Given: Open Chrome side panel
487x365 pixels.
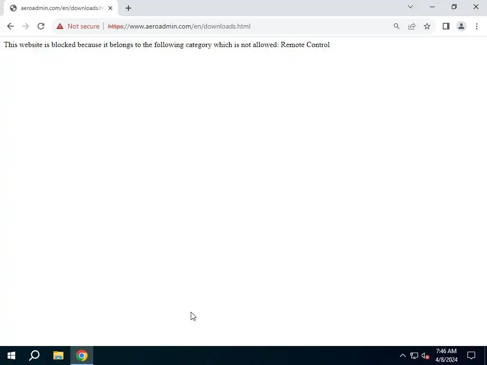Looking at the screenshot, I should point(446,27).
